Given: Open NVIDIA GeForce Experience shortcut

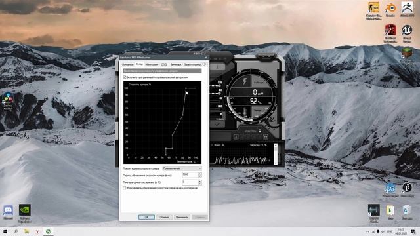Looking at the screenshot, I should [x=25, y=214].
